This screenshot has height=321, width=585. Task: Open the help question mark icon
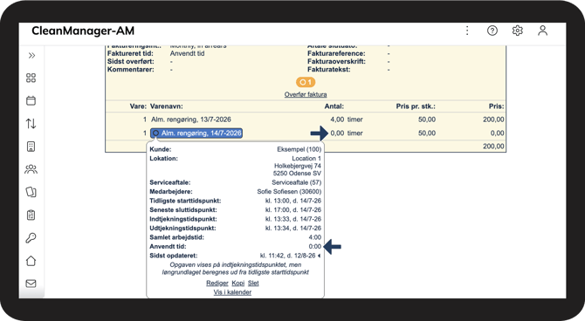point(492,31)
